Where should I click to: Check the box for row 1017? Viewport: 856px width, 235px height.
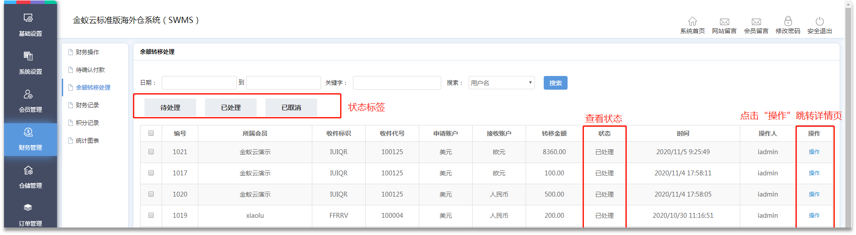[151, 173]
